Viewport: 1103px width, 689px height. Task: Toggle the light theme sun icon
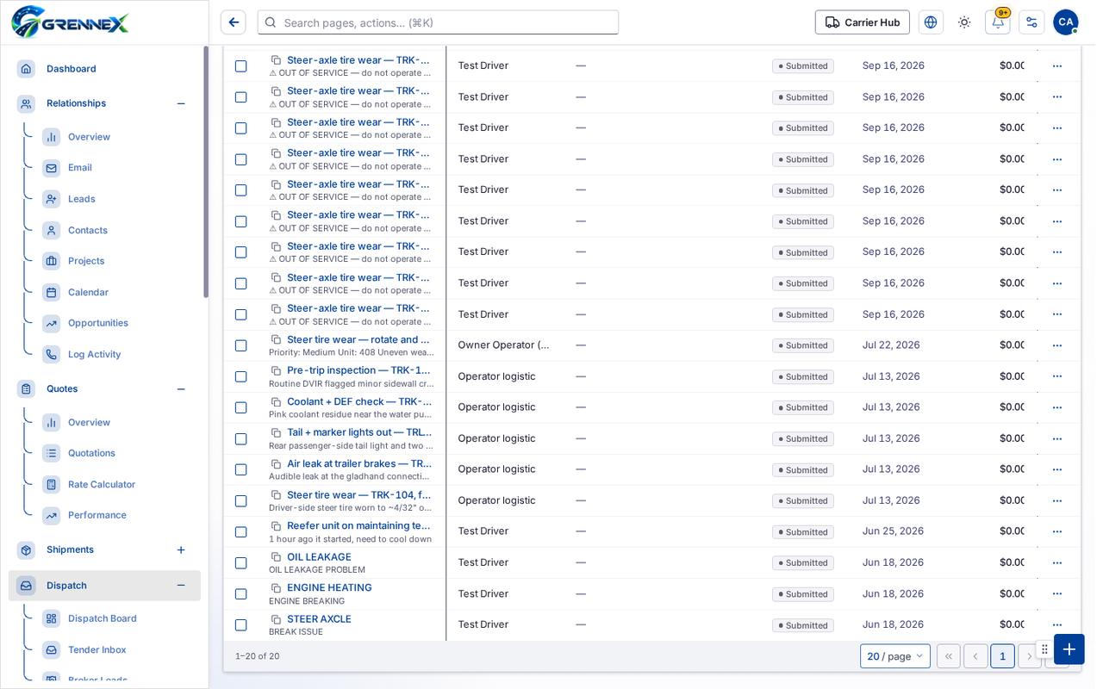[x=964, y=22]
